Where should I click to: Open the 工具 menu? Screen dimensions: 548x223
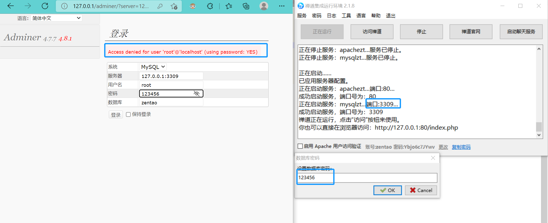tap(346, 16)
